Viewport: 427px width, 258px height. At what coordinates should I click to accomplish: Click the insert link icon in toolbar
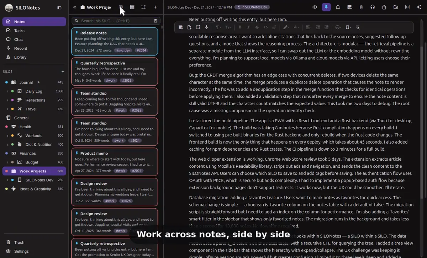[274, 27]
